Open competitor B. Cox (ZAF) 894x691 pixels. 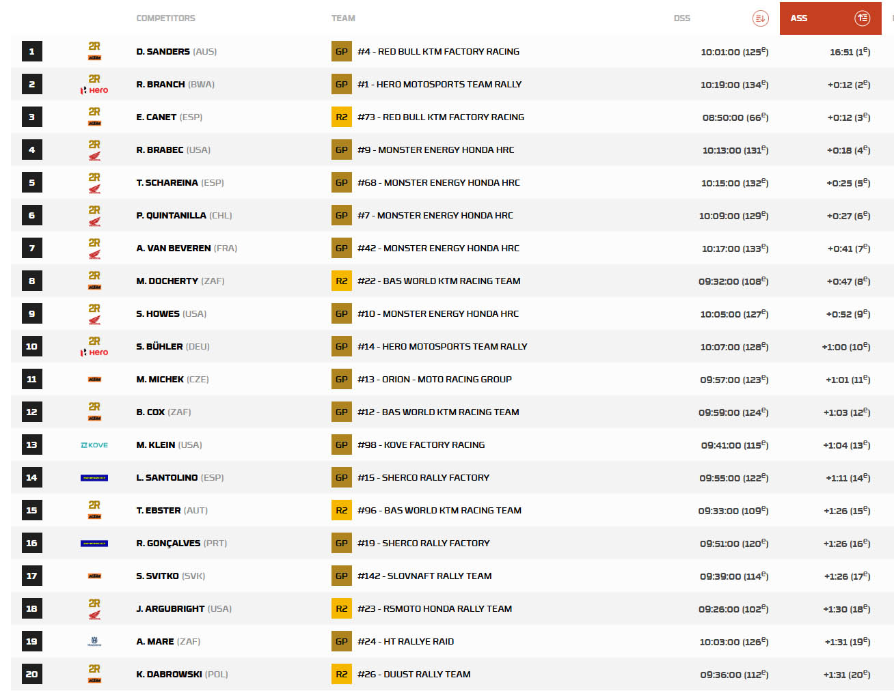pos(164,412)
